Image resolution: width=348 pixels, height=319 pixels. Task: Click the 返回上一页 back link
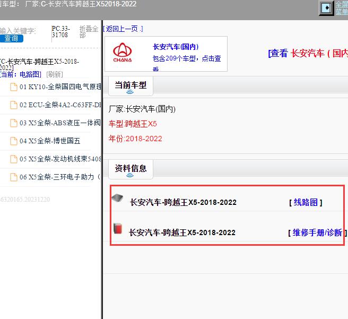click(x=123, y=29)
